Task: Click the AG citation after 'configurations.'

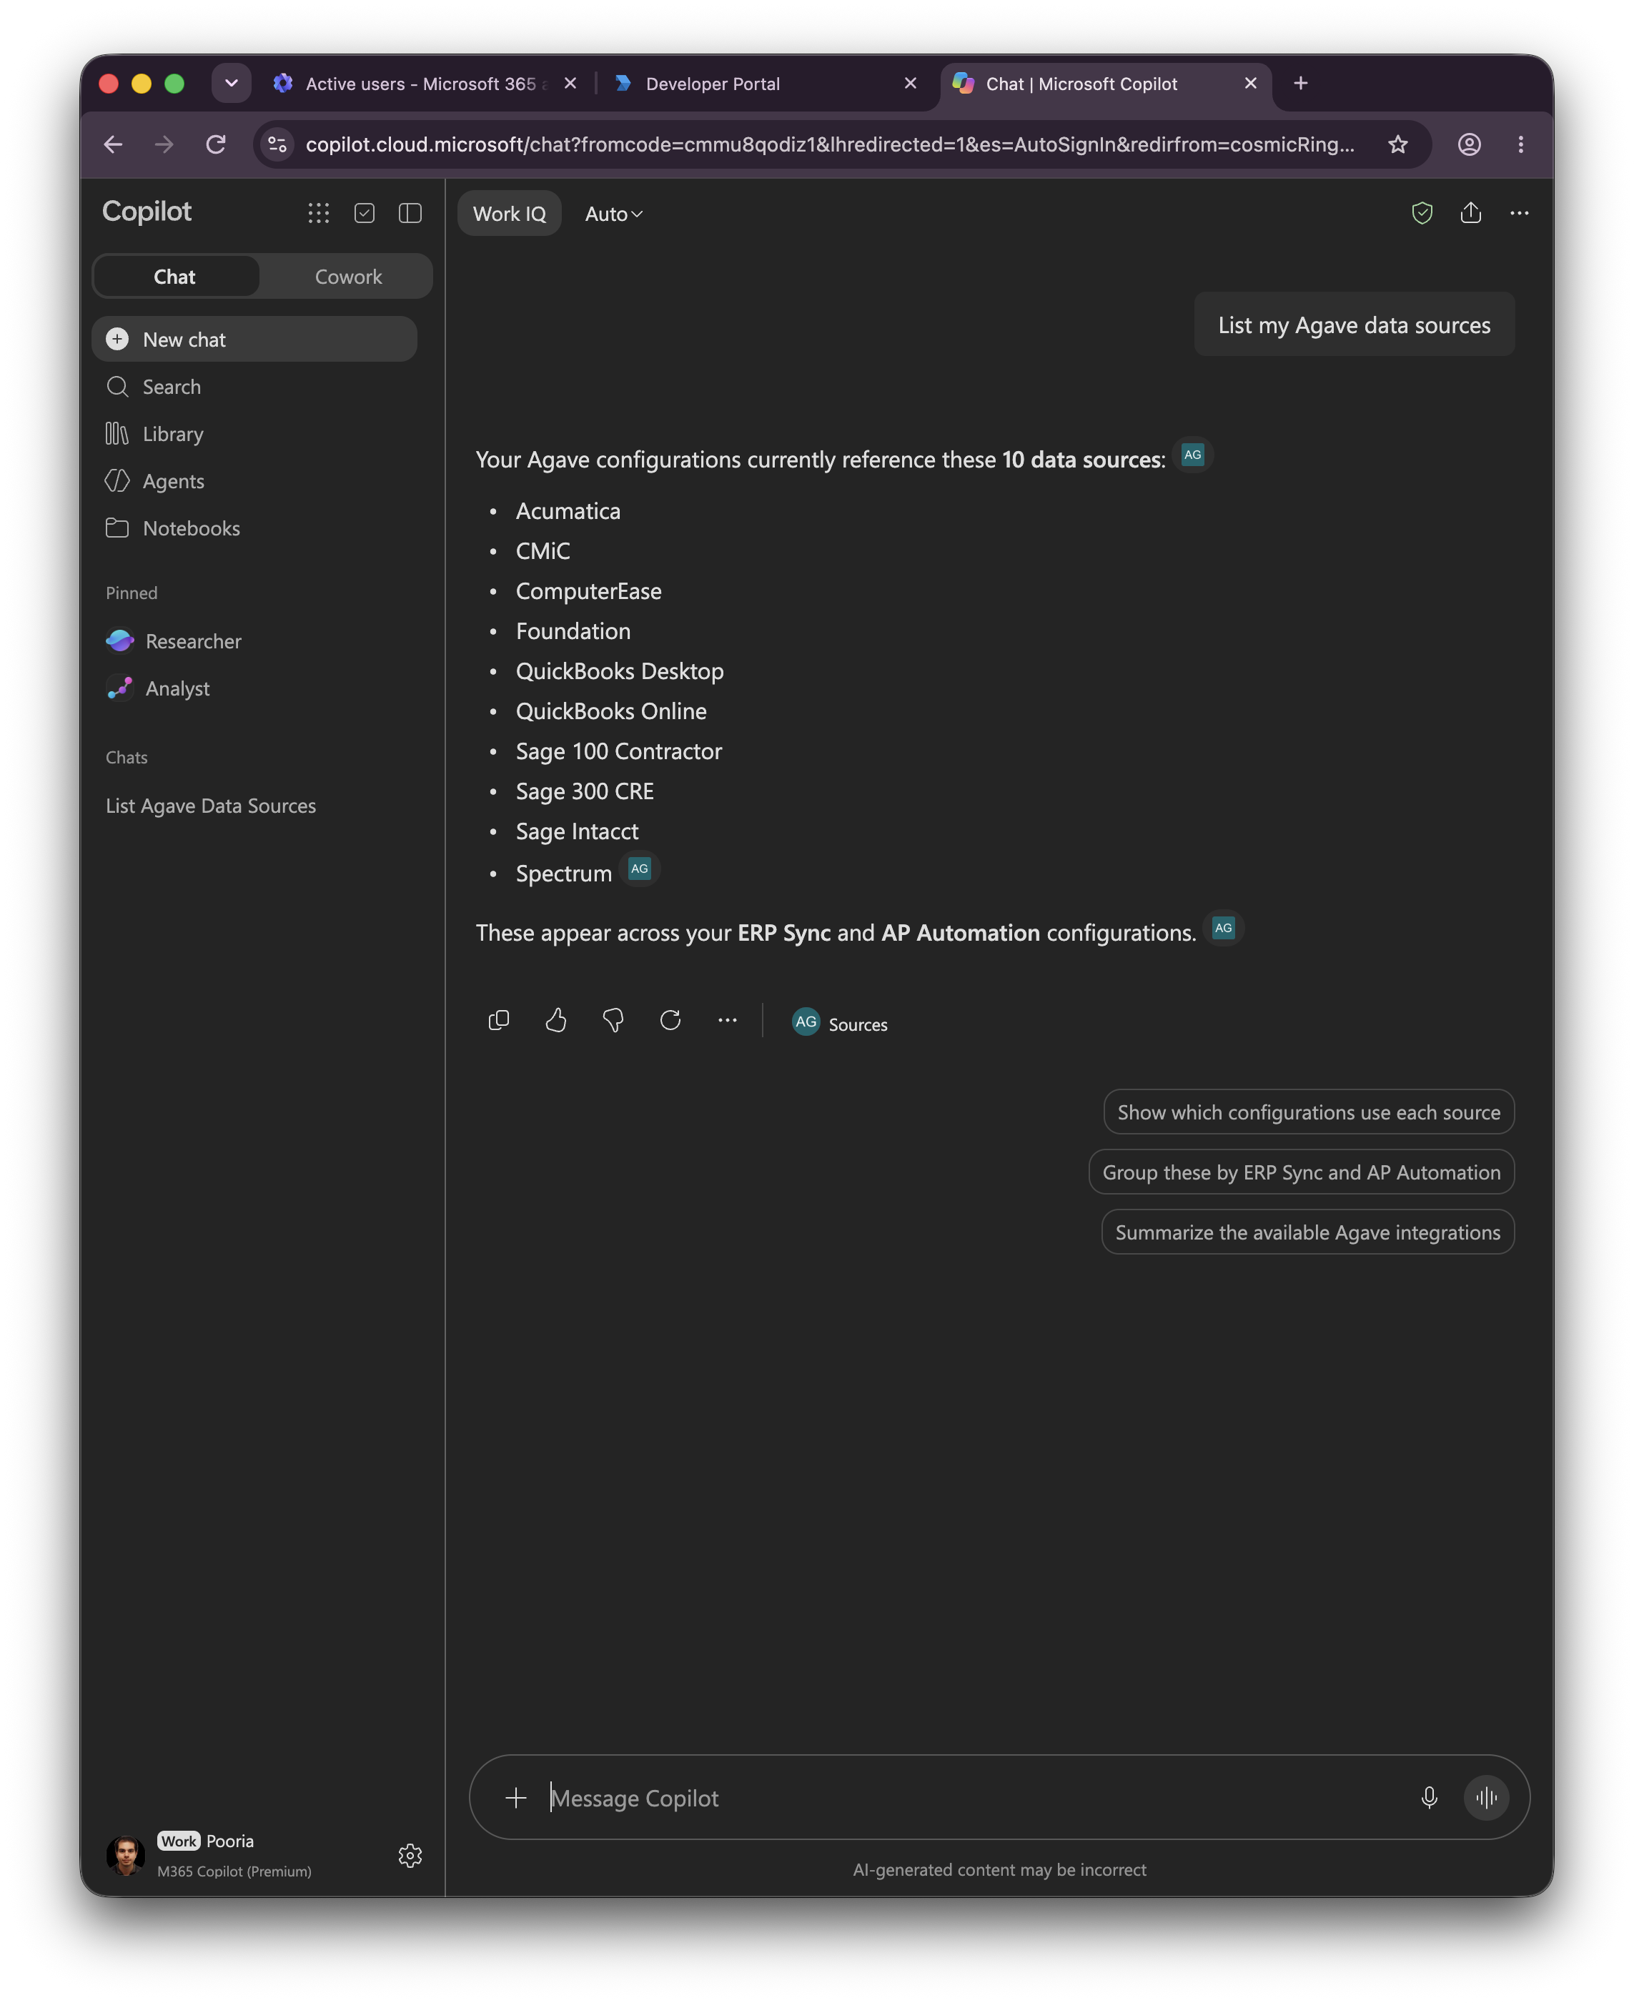Action: (1223, 928)
